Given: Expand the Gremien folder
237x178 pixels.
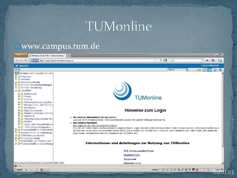Looking at the screenshot, I should coord(15,79).
